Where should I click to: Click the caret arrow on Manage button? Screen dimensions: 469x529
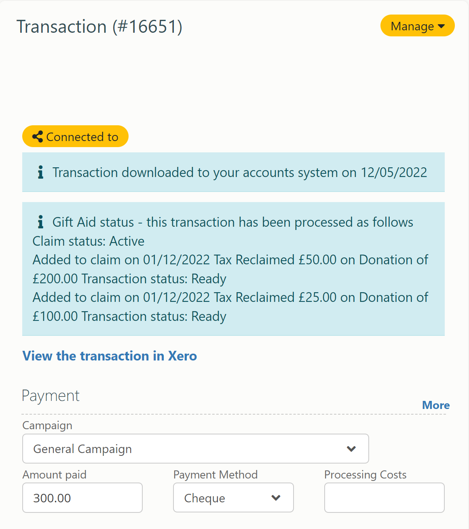[441, 26]
